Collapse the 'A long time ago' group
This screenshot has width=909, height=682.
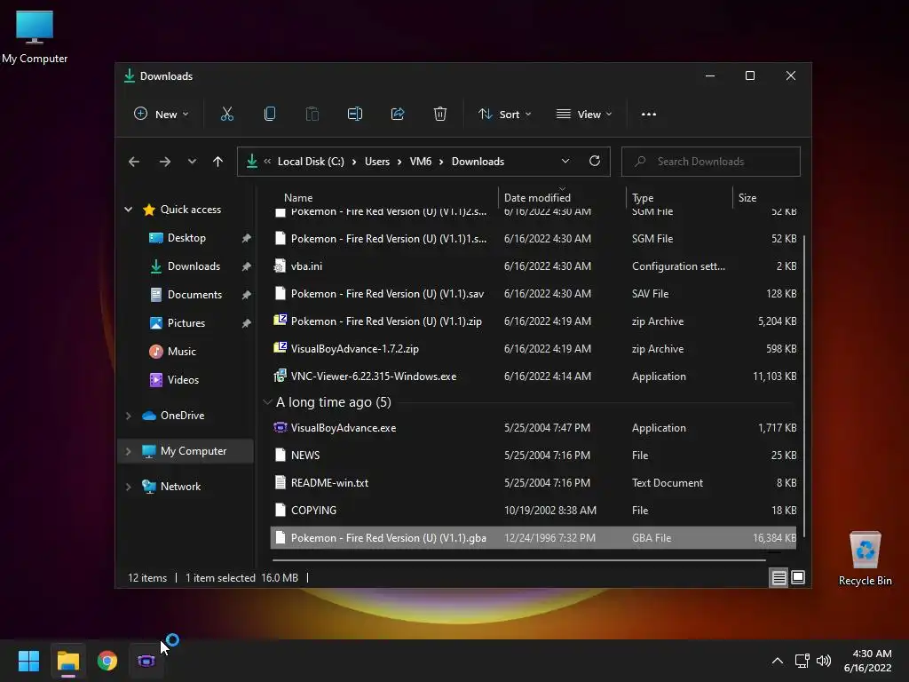pyautogui.click(x=267, y=402)
